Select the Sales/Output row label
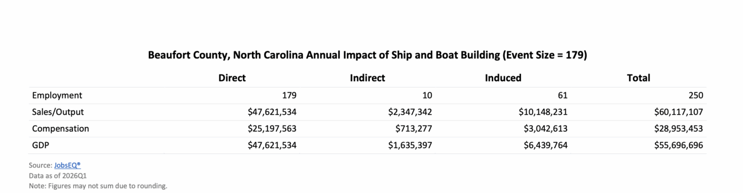The image size is (743, 193). (x=58, y=112)
